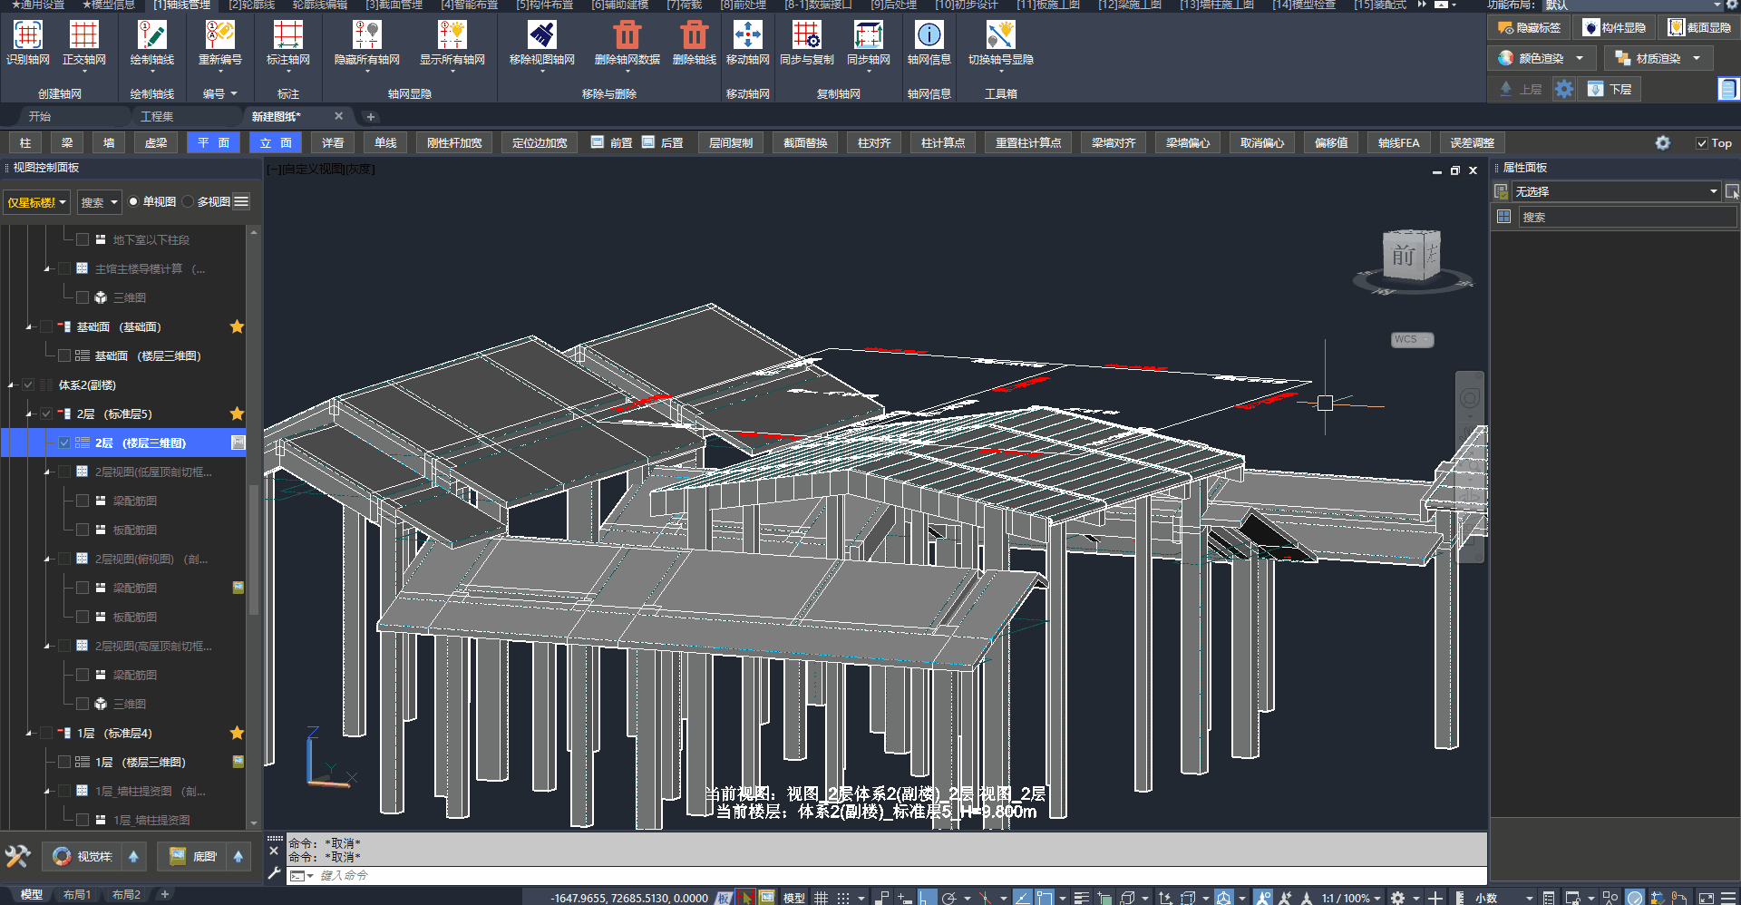Viewport: 1741px width, 905px height.
Task: Open the 轴网信息 info icon
Action: [x=929, y=36]
